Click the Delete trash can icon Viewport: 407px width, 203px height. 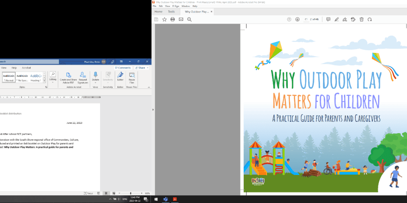click(361, 19)
